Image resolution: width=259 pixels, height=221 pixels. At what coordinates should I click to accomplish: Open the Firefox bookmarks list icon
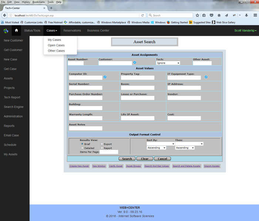(204, 16)
